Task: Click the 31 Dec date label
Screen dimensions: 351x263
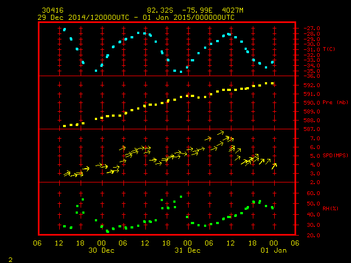Action: pyautogui.click(x=188, y=250)
